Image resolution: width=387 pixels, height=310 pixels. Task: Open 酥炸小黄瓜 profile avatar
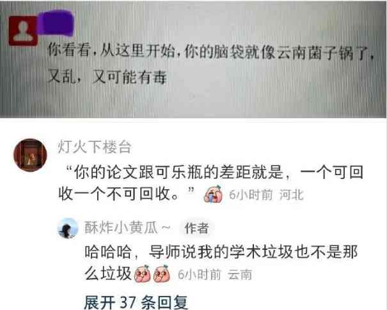pyautogui.click(x=68, y=228)
